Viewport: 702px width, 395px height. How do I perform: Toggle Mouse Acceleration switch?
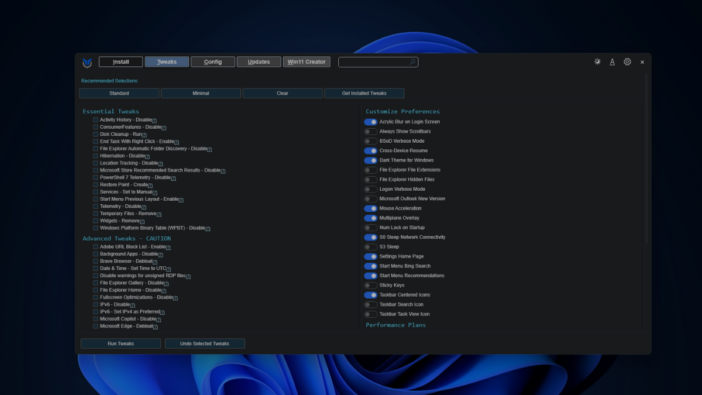(370, 208)
